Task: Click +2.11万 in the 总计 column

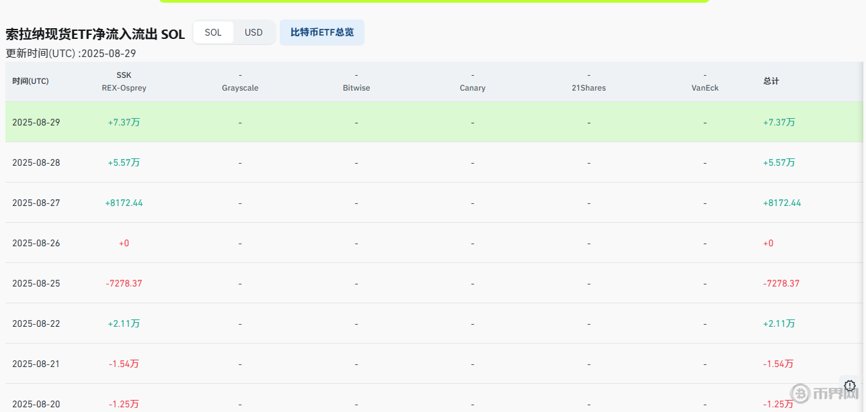Action: (x=779, y=323)
